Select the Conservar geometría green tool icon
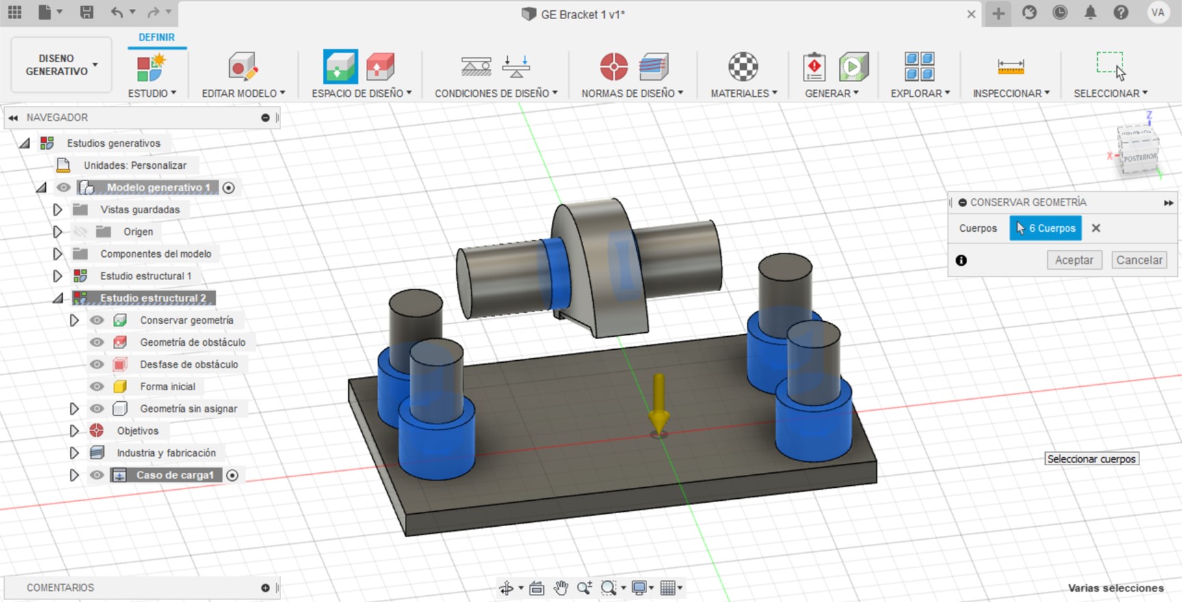The image size is (1182, 602). (340, 67)
